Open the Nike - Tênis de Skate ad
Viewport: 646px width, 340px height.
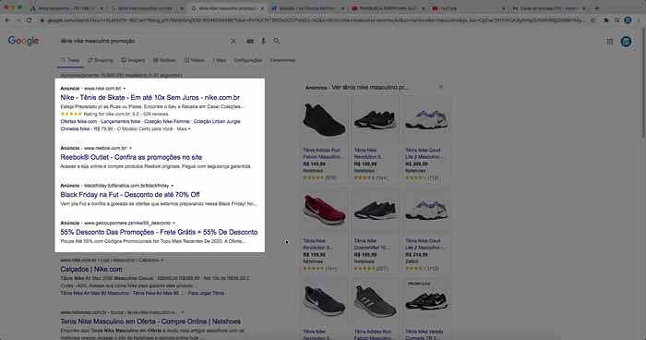tap(150, 97)
